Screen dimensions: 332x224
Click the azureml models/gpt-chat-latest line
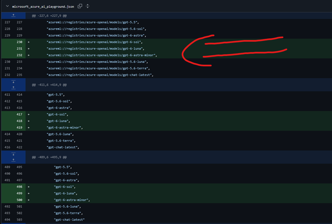click(x=100, y=75)
